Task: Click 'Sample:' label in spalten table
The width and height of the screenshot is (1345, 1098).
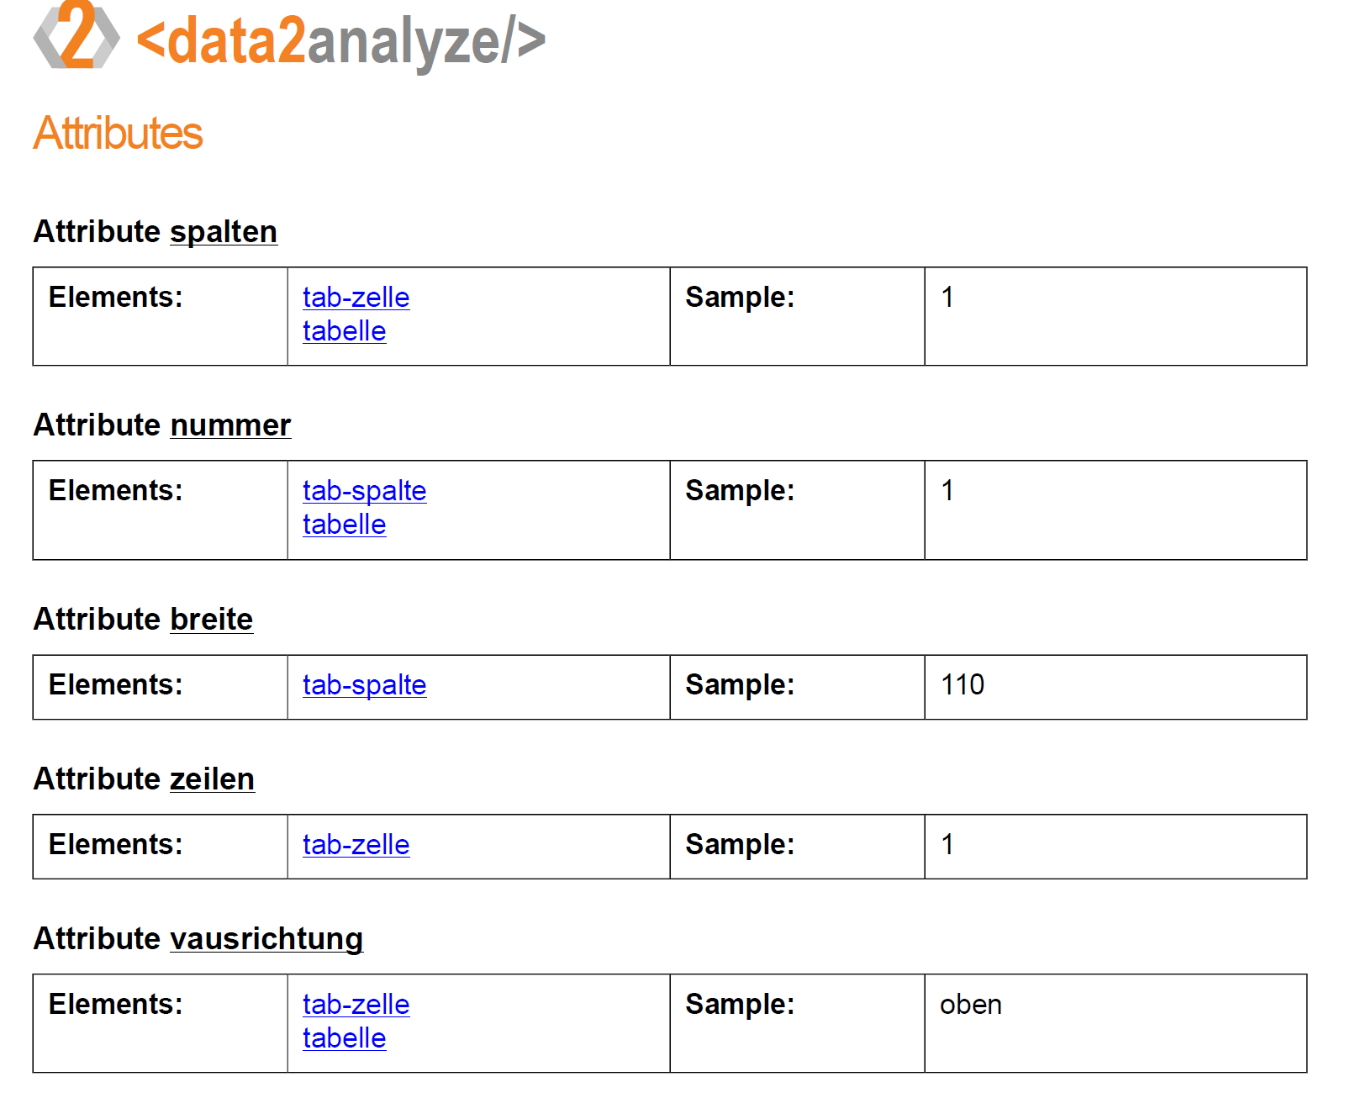Action: [x=740, y=298]
